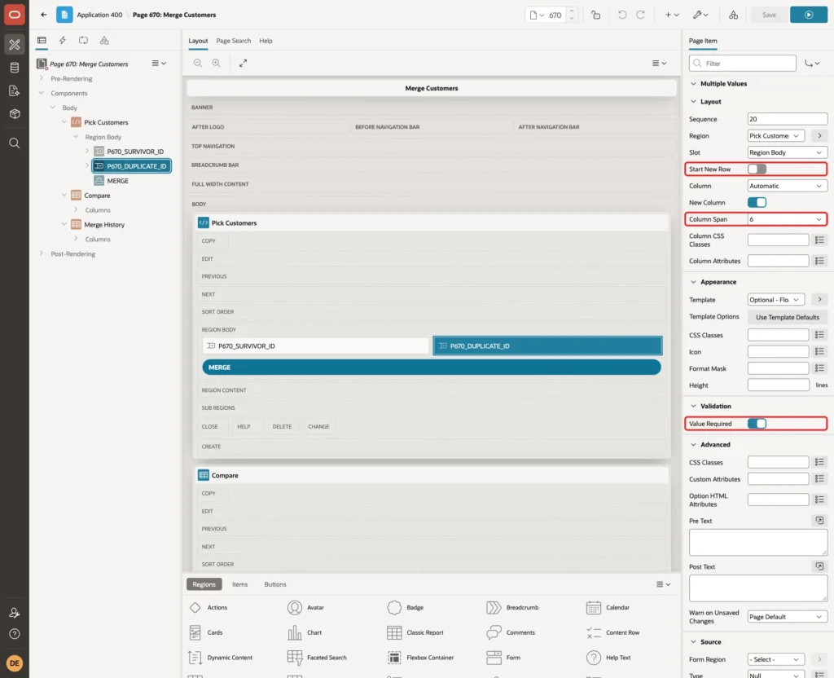Open Warn on Unsaved Changes dropdown

(788, 617)
